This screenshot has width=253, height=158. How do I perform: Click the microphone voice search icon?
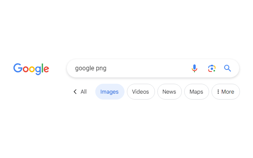coord(194,68)
